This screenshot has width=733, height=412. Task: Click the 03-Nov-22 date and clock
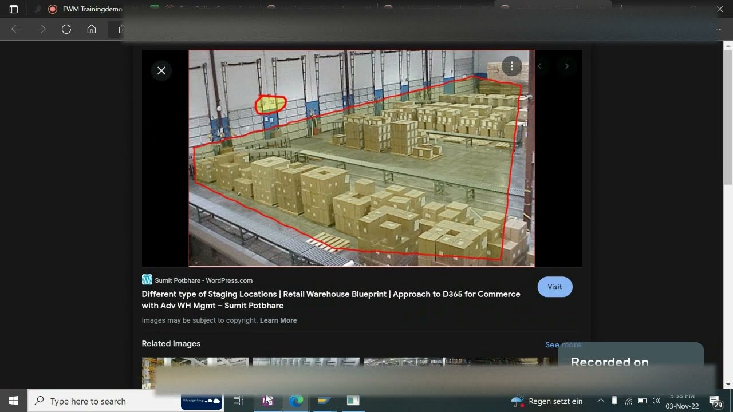tap(682, 401)
